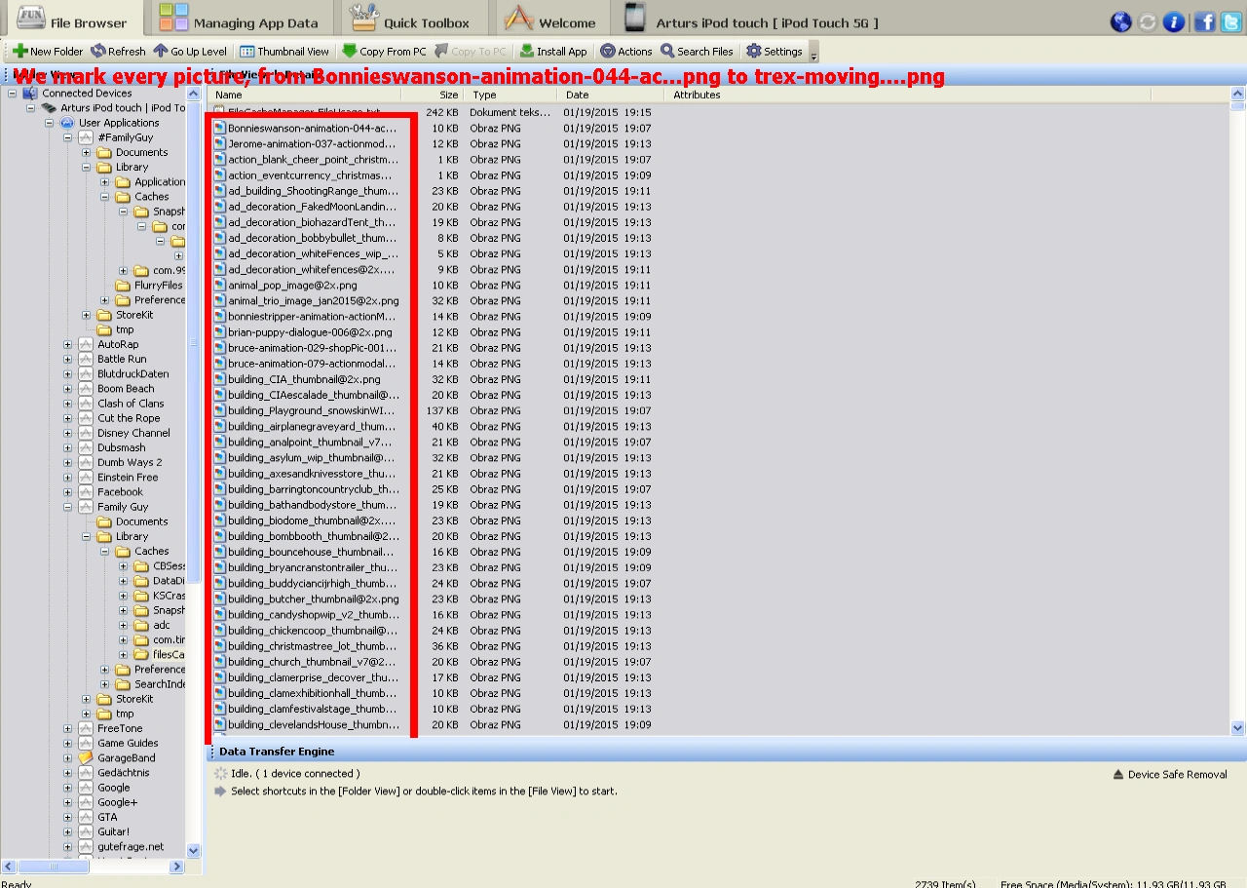
Task: Click the file icon of building_butcher_thumbnail@2x.png
Action: (219, 598)
